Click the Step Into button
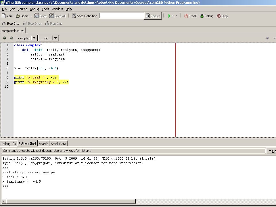 point(11,24)
